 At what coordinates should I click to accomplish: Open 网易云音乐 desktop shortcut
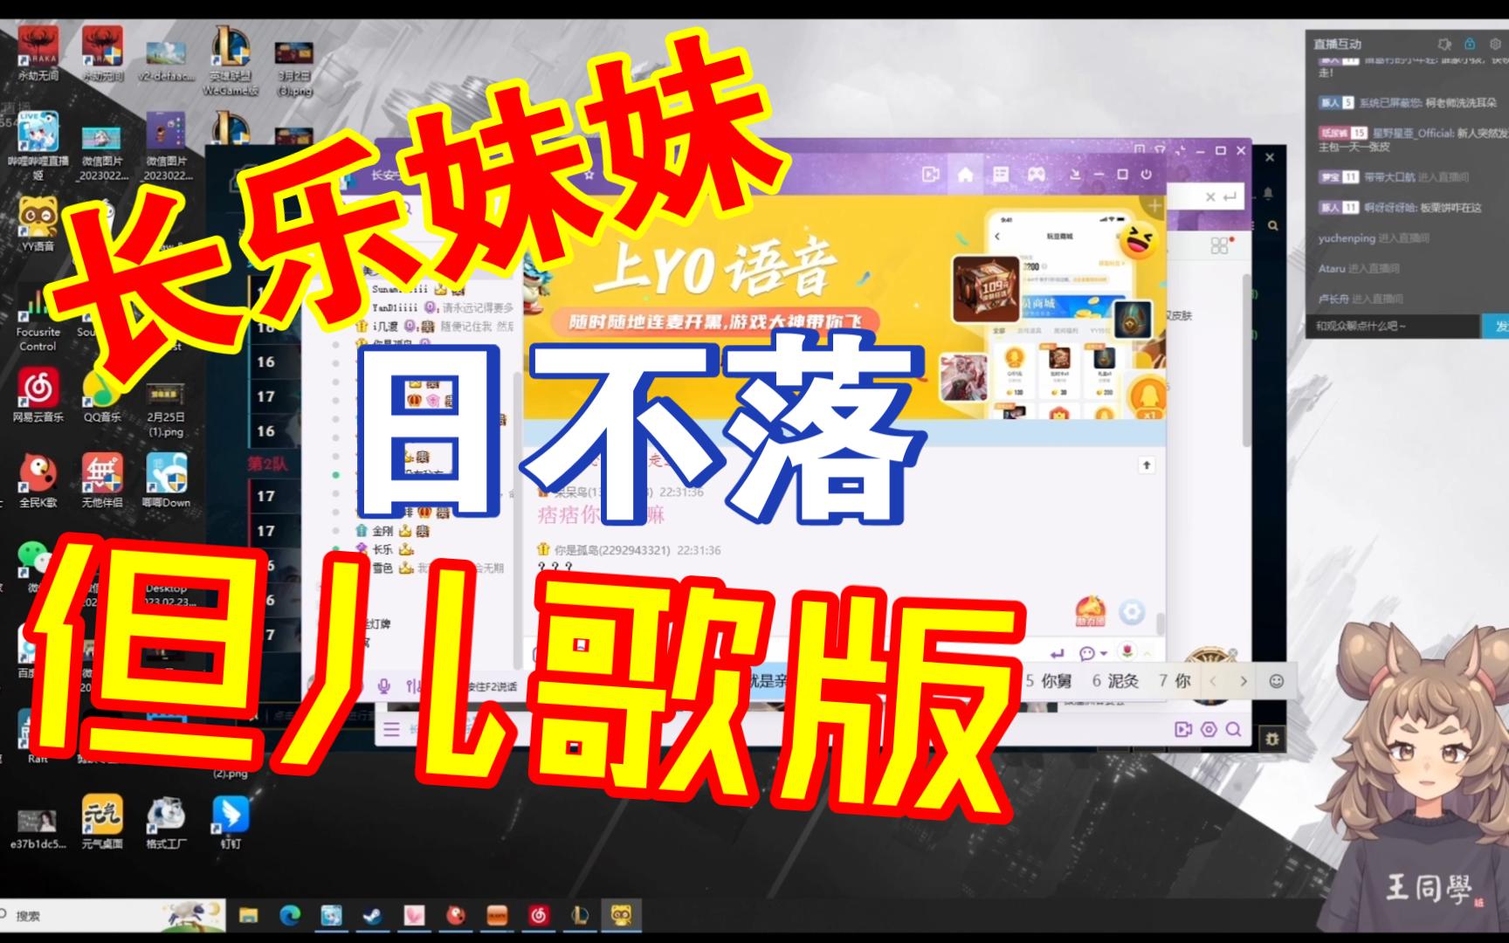(38, 396)
